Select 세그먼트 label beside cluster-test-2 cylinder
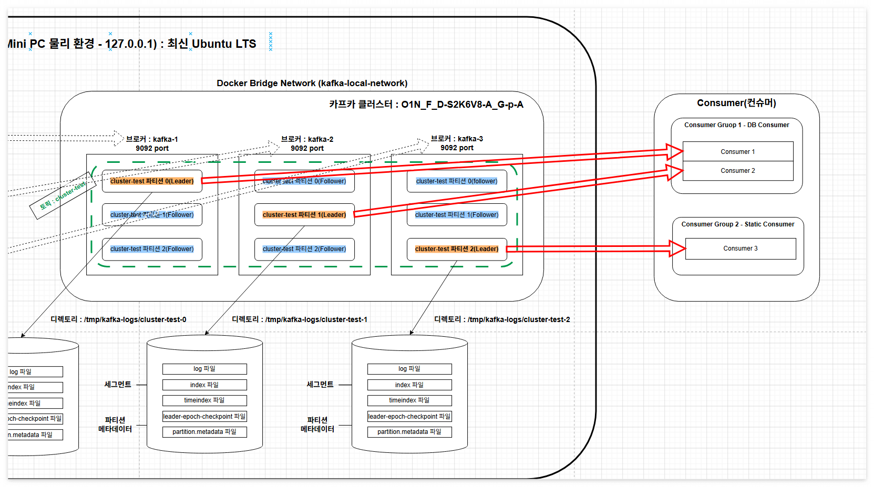Screen dimensions: 874x487 320,385
